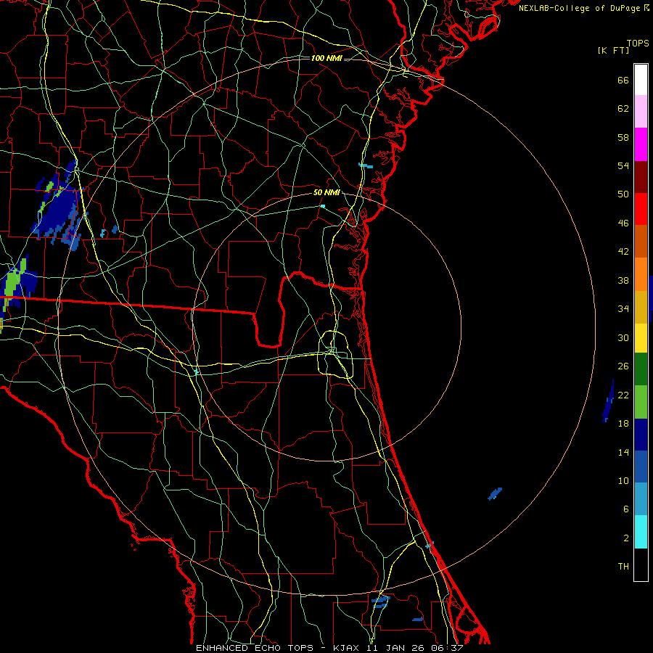Viewport: 653px width, 653px height.
Task: Click the medium blue 18 K FT swatch
Action: coord(641,467)
